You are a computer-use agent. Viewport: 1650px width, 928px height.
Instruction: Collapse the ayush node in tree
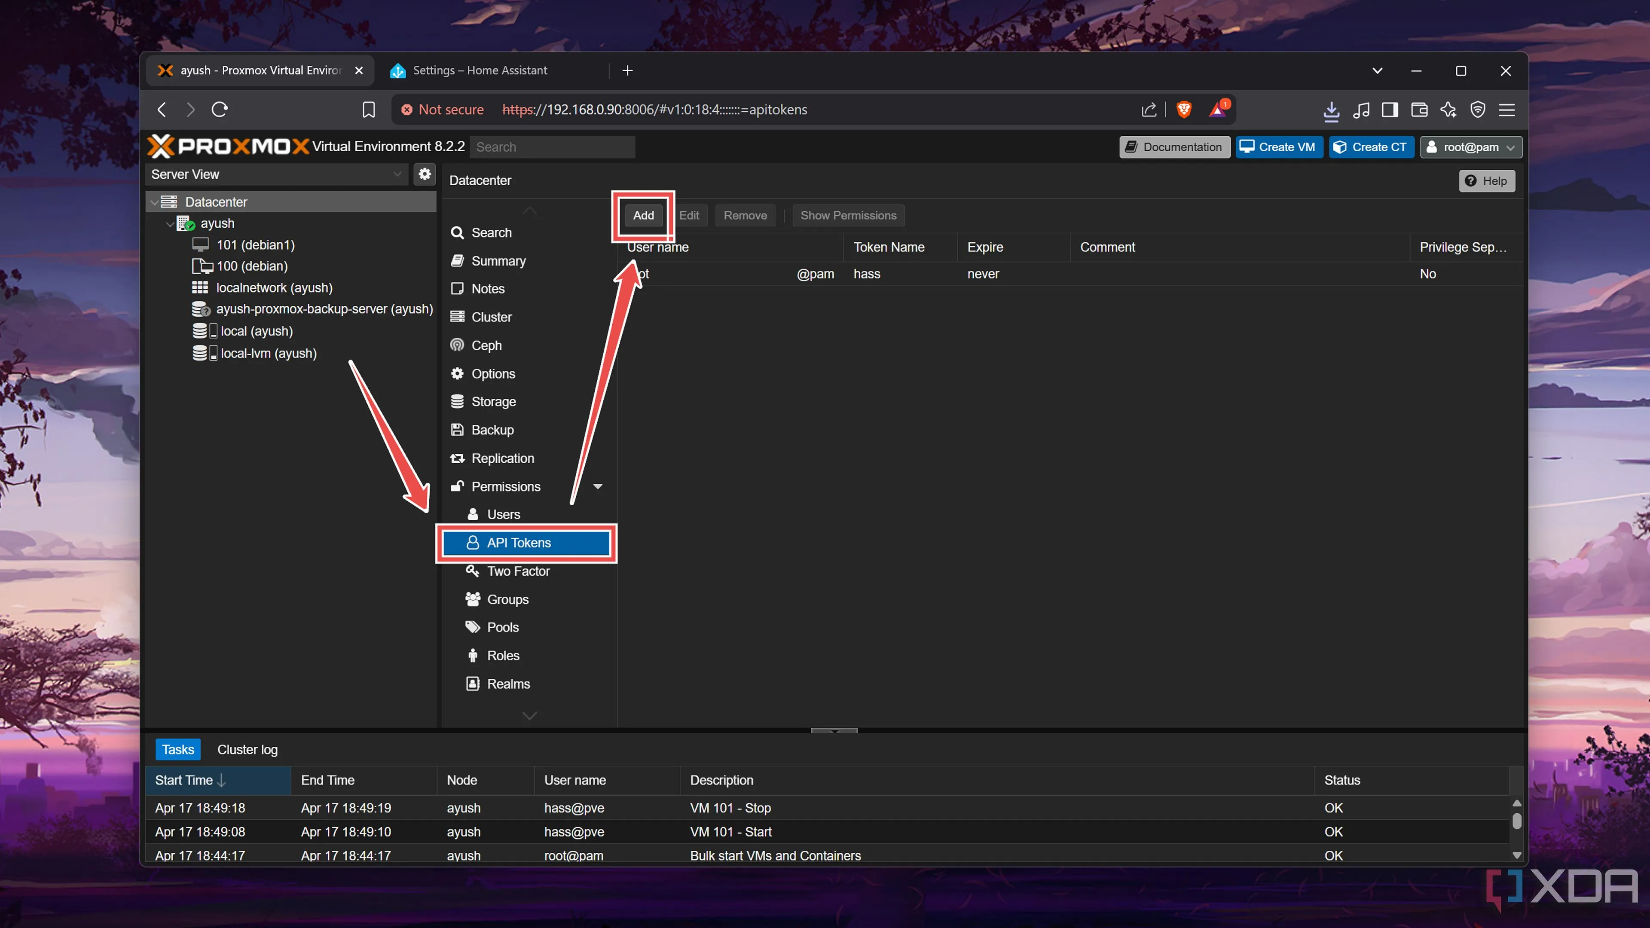[170, 224]
